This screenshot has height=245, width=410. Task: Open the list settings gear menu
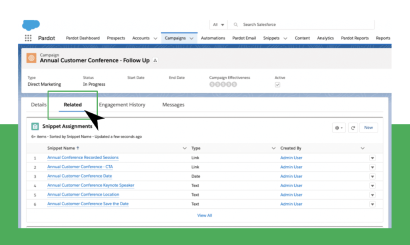coord(339,128)
